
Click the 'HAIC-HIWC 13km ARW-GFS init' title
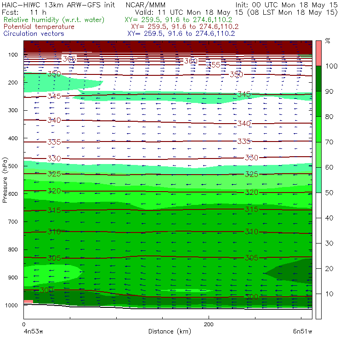[58, 5]
